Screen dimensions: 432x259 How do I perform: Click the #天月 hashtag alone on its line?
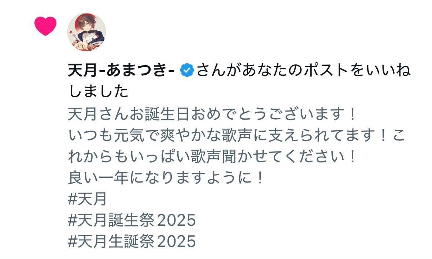(87, 199)
